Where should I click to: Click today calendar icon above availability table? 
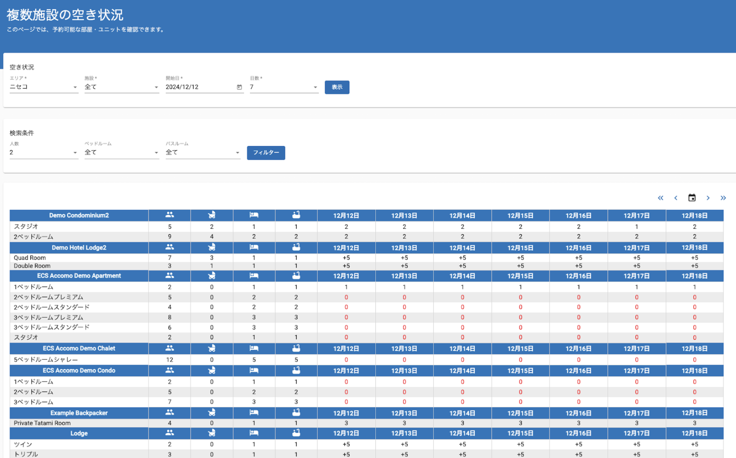tap(692, 198)
